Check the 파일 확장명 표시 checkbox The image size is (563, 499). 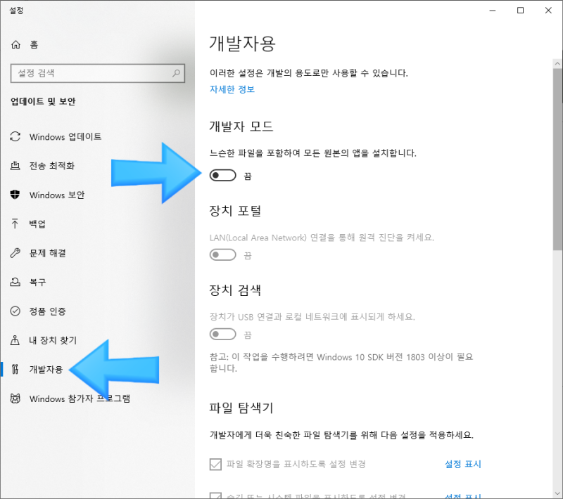[x=215, y=465]
